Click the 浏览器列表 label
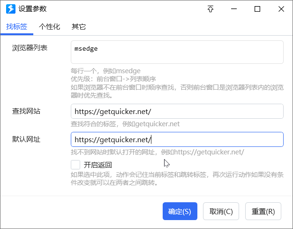The height and width of the screenshot is (229, 293). [x=30, y=48]
